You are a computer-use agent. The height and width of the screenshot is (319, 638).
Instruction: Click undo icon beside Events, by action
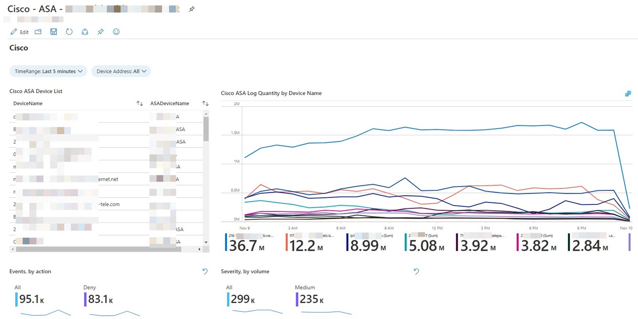(x=205, y=271)
